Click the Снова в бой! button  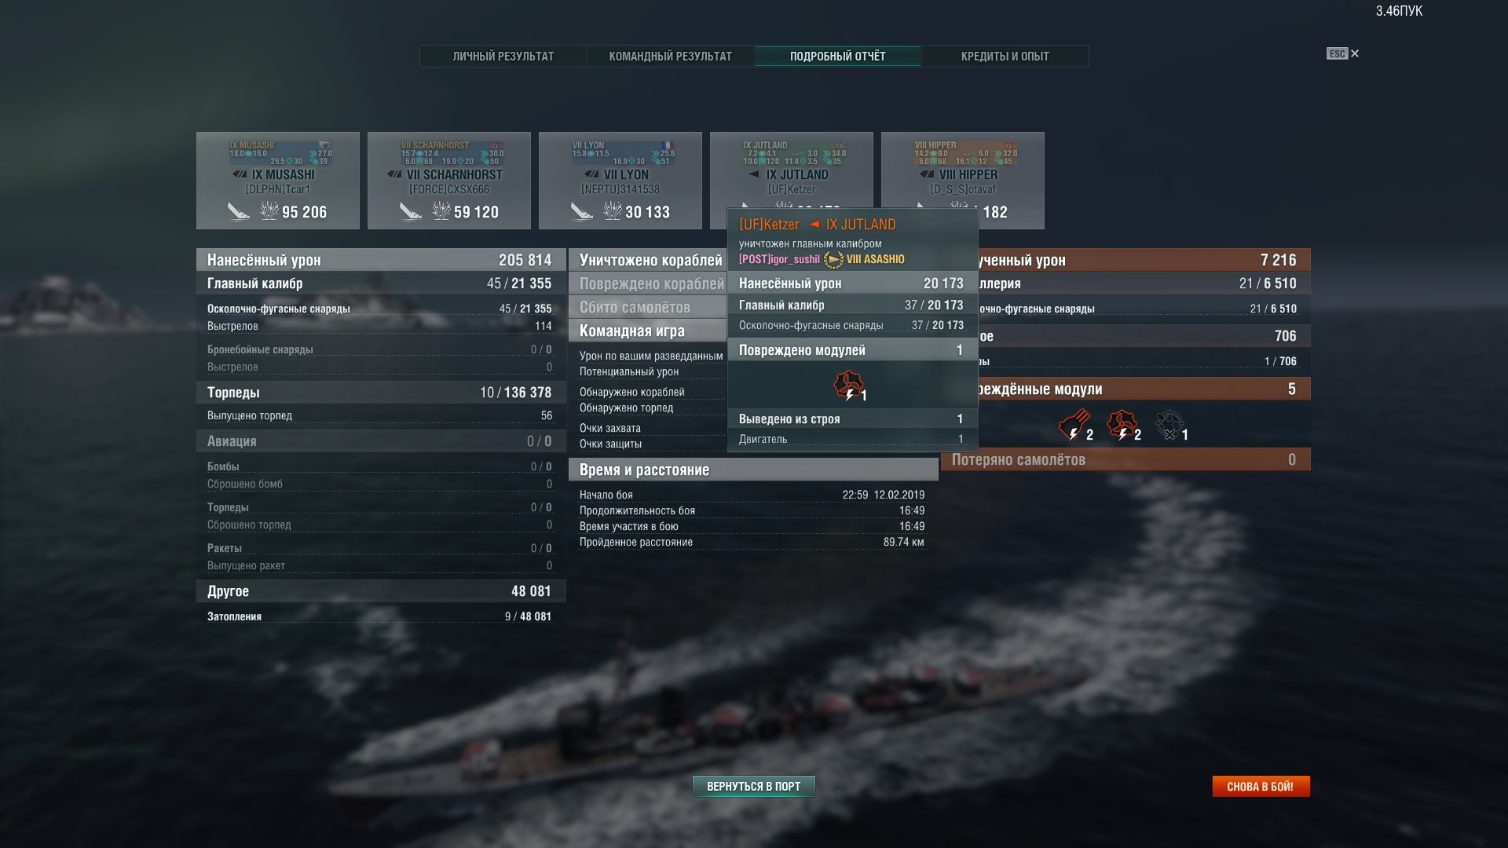point(1261,786)
